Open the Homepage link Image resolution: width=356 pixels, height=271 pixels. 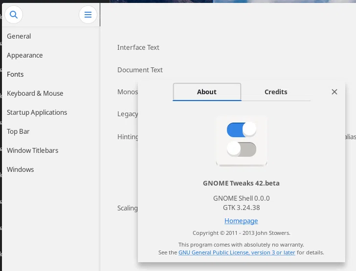tap(241, 221)
